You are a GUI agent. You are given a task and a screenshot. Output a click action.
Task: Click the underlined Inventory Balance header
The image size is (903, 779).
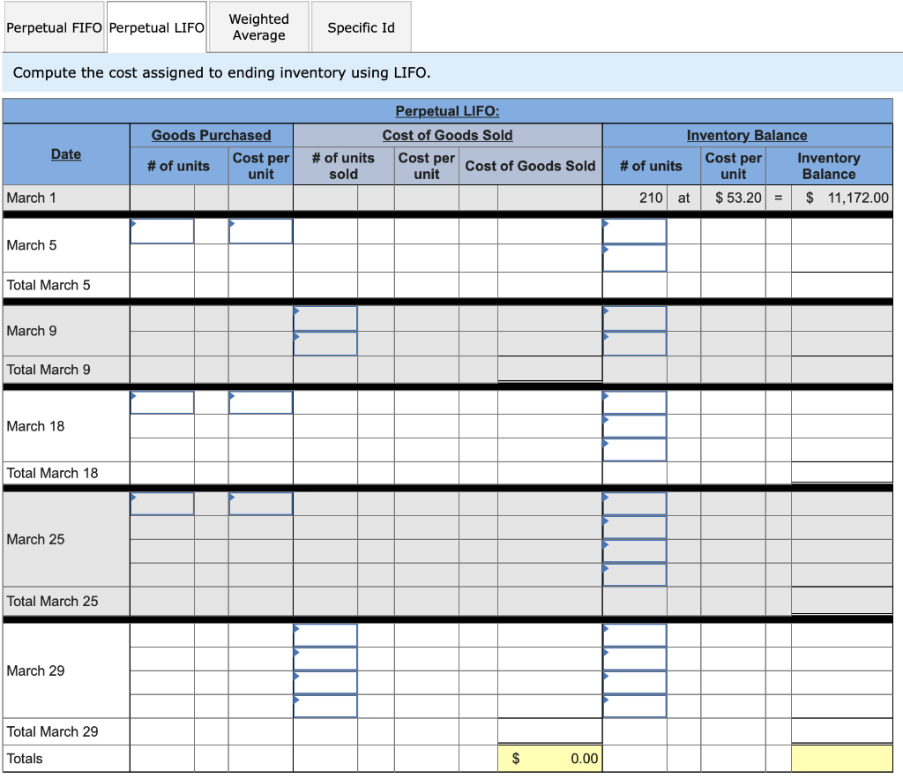[747, 135]
